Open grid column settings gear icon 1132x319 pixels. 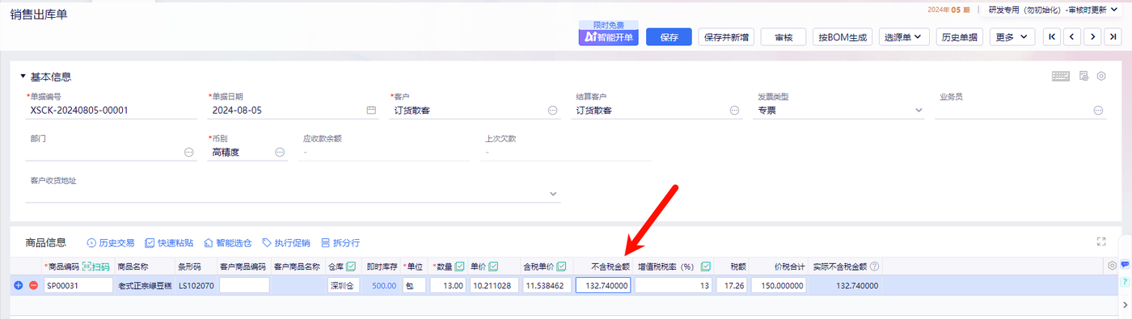[1112, 266]
